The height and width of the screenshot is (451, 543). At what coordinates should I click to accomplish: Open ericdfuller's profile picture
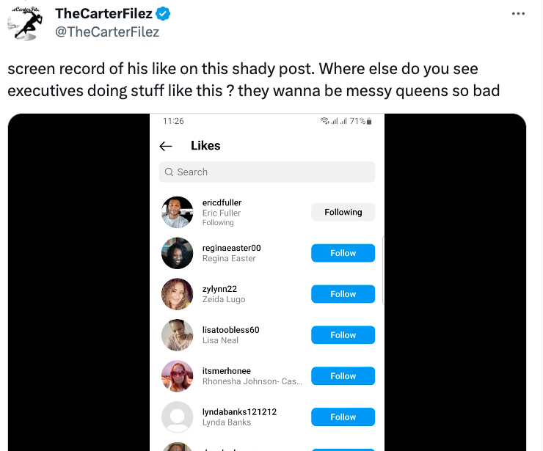[177, 212]
